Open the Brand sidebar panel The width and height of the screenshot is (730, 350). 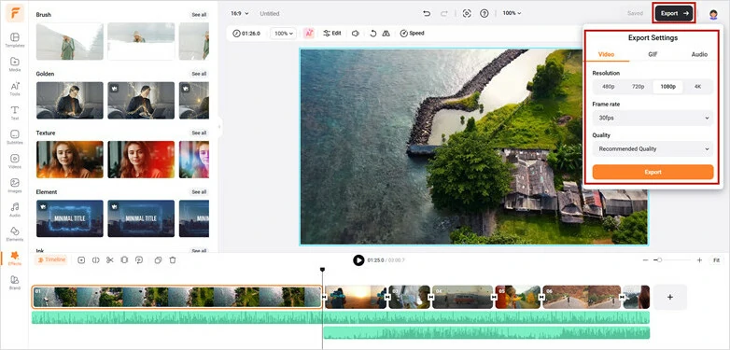pos(15,283)
